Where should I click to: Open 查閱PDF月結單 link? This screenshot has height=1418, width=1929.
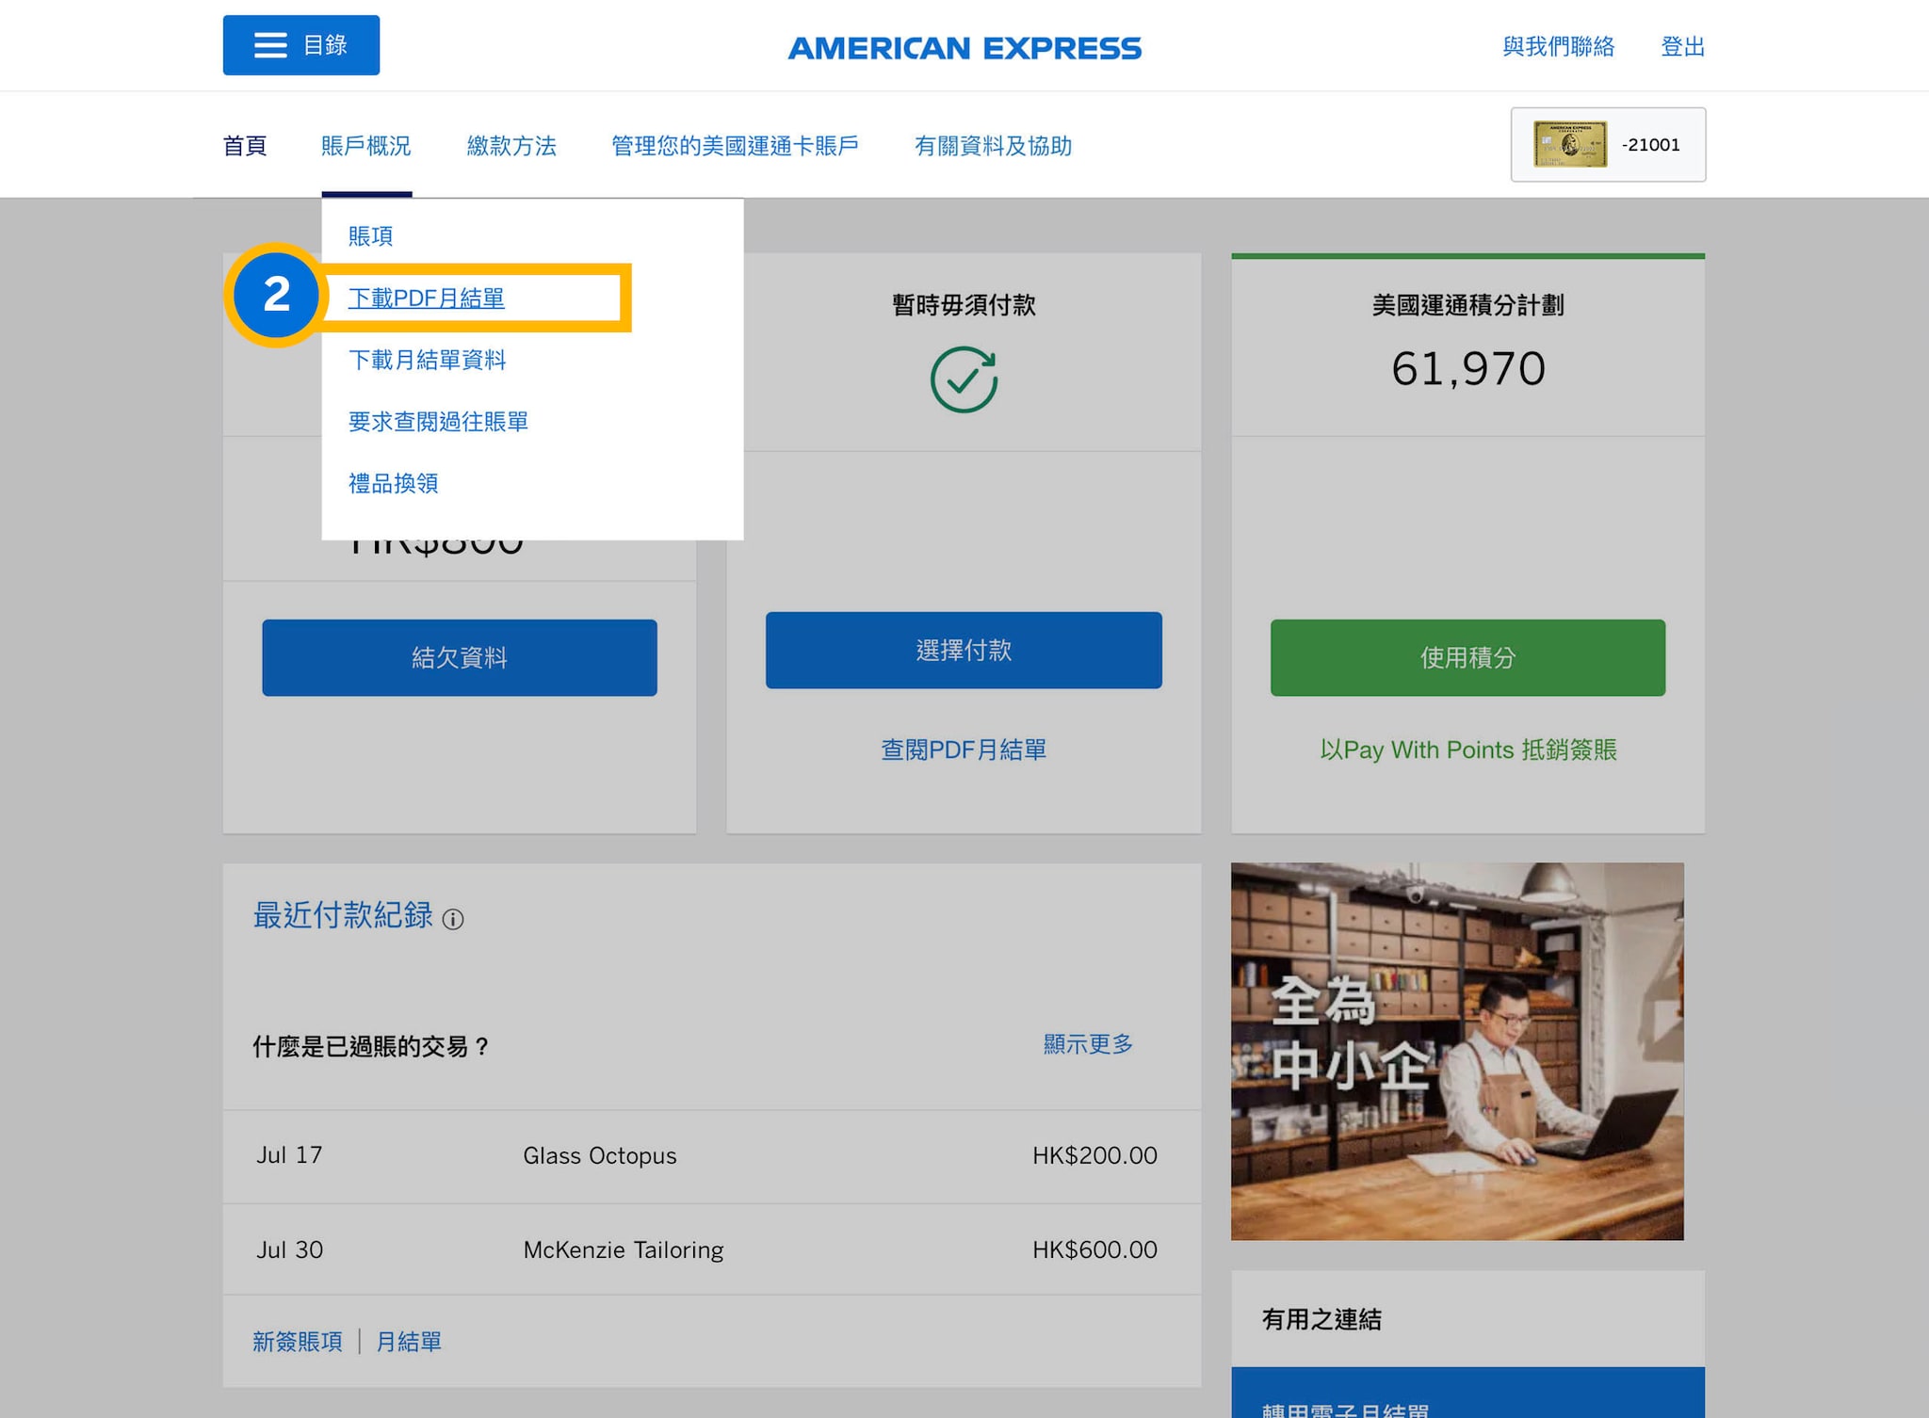click(963, 749)
